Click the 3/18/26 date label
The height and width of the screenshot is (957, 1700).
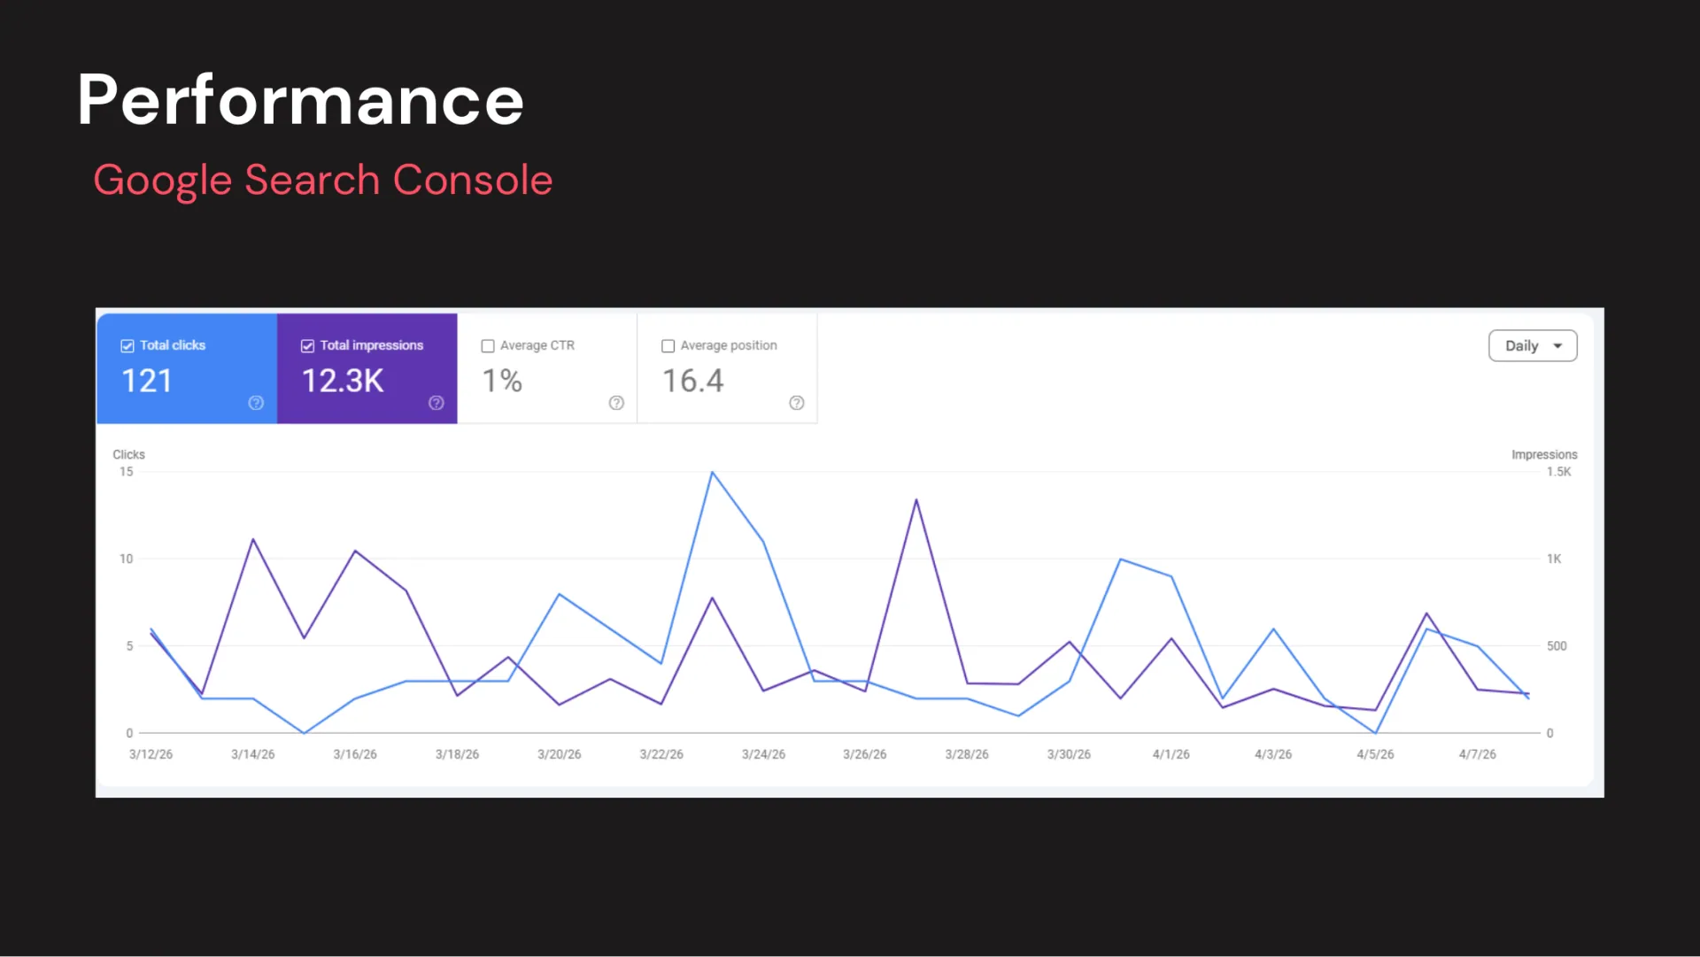point(457,754)
